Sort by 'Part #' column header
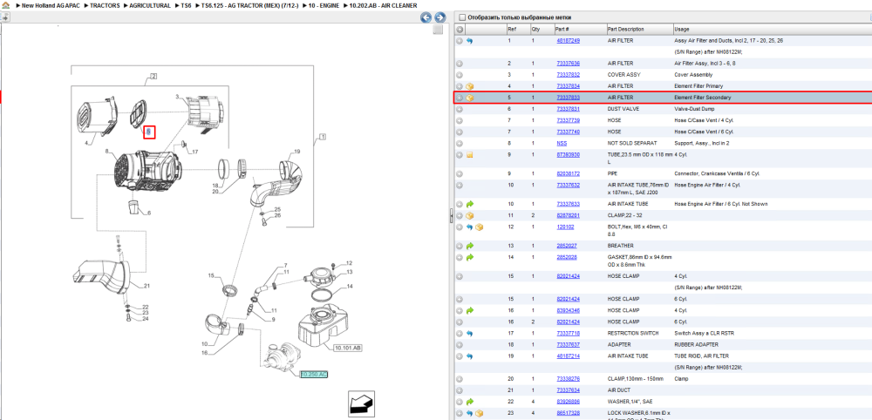 [562, 29]
